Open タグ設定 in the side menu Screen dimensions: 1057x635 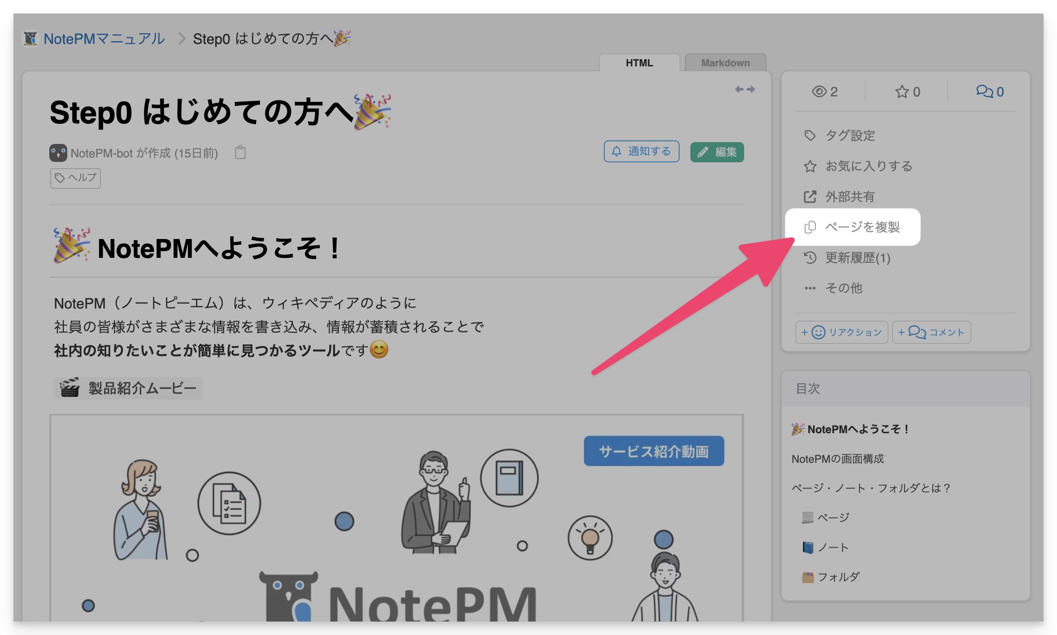coord(839,135)
